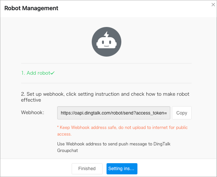Click the robot avatar icon
The height and width of the screenshot is (177, 217).
[x=106, y=42]
